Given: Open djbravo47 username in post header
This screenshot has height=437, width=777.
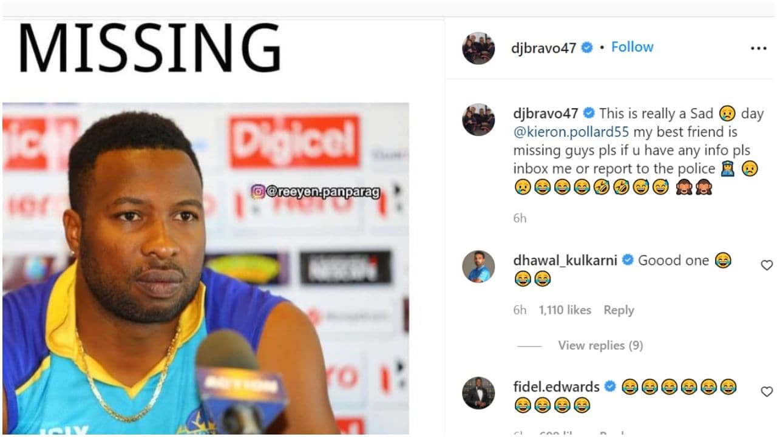Looking at the screenshot, I should 544,48.
